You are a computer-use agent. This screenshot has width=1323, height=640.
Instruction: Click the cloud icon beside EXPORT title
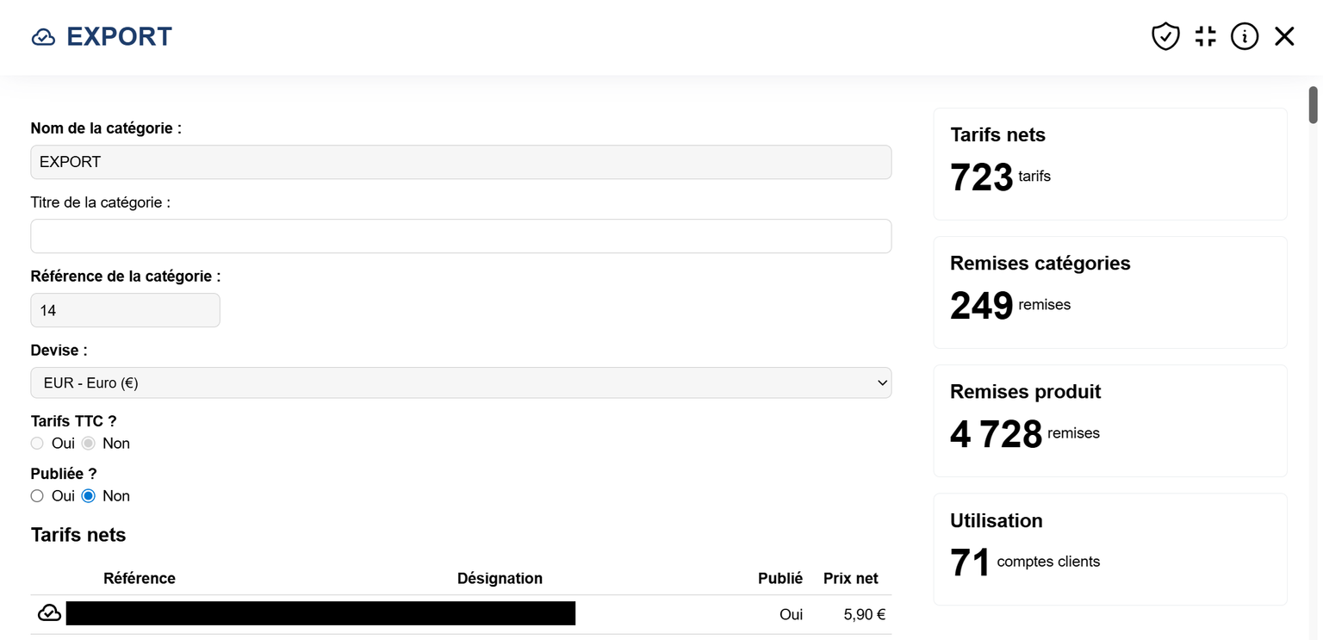43,37
